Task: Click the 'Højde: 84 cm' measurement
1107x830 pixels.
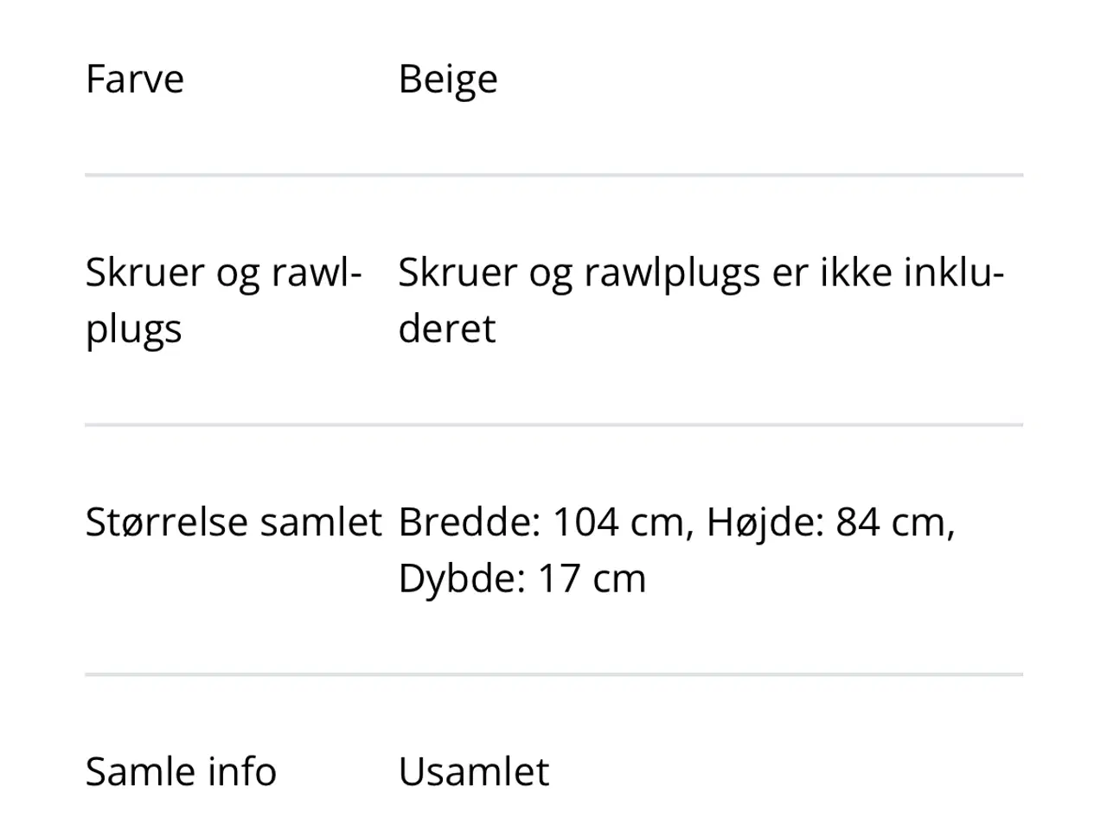Action: click(x=829, y=522)
